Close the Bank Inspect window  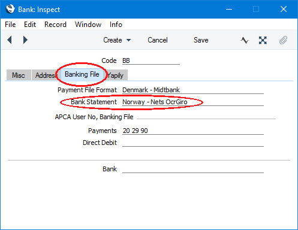pyautogui.click(x=284, y=9)
